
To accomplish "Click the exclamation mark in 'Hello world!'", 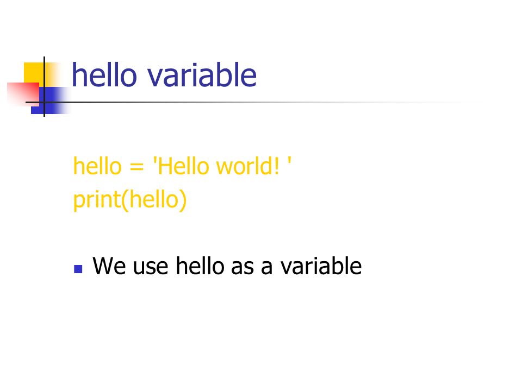I will click(276, 166).
